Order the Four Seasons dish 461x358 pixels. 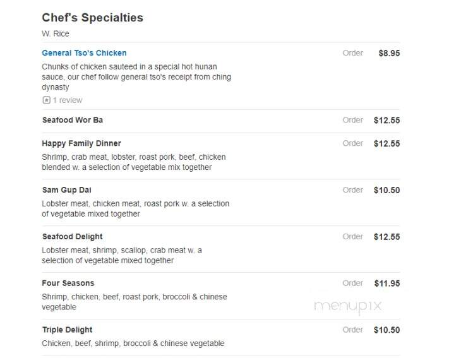352,283
